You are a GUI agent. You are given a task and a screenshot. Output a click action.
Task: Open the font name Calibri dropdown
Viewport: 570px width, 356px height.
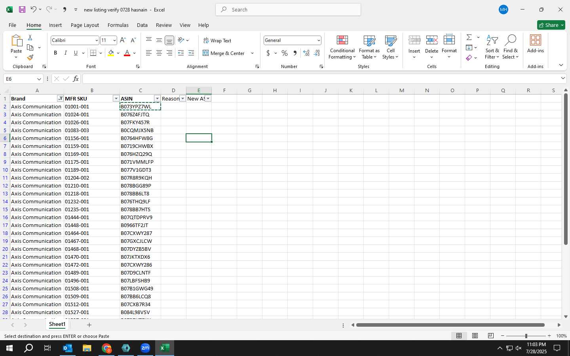96,40
